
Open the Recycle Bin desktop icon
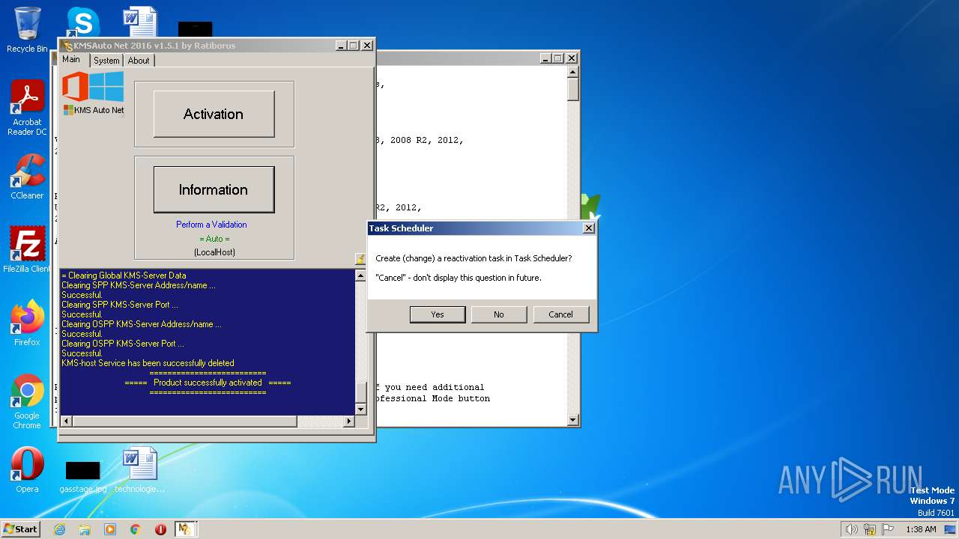(27, 30)
